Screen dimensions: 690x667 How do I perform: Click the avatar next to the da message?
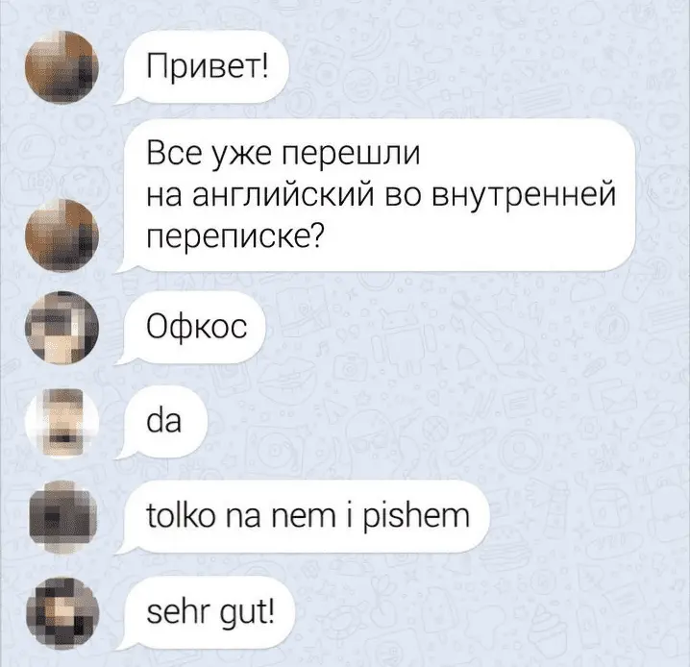pos(62,423)
